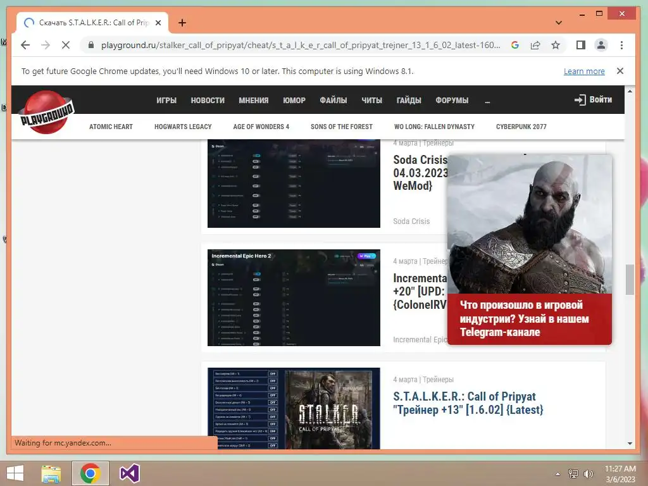View site lock information in the address bar
This screenshot has width=648, height=486.
tap(91, 45)
